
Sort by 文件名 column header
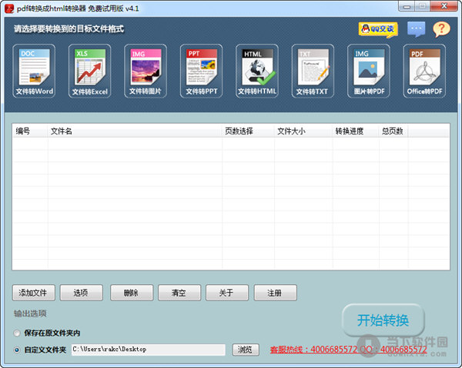click(x=134, y=131)
